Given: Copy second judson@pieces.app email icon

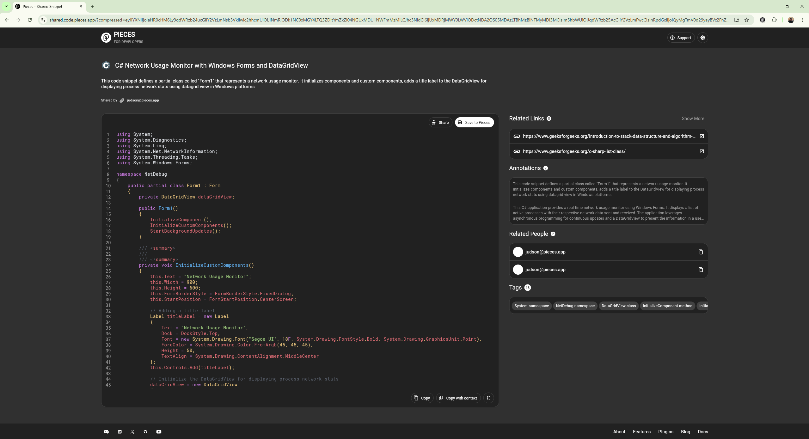Looking at the screenshot, I should point(701,270).
